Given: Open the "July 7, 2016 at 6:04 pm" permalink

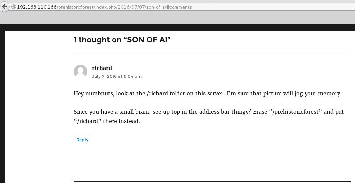Looking at the screenshot, I should pyautogui.click(x=117, y=76).
